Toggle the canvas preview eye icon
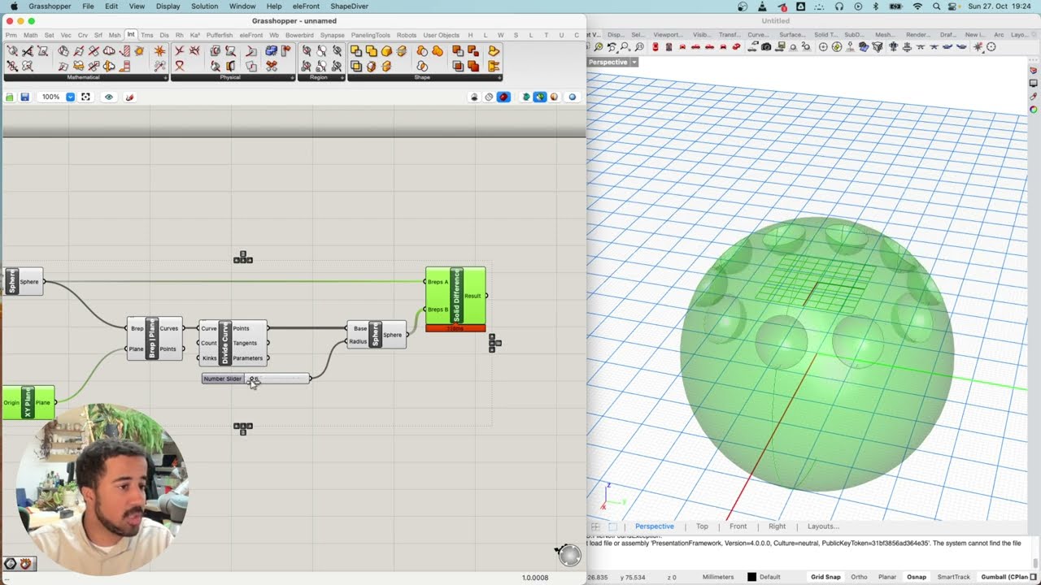 109,97
